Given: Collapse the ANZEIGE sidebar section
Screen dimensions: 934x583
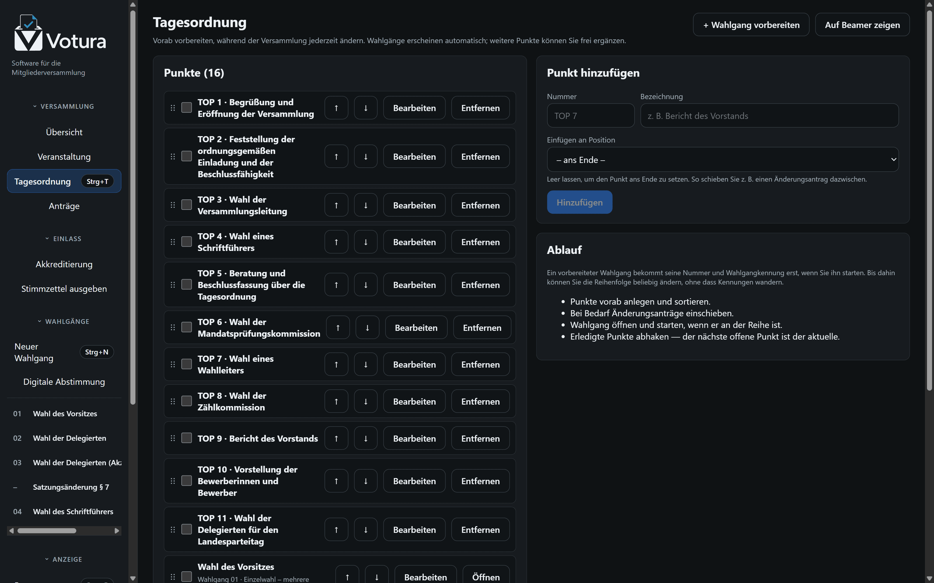Looking at the screenshot, I should pos(64,559).
